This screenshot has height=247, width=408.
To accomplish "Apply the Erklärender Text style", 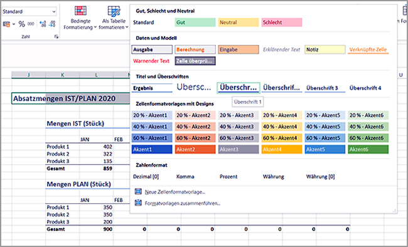I will (x=282, y=50).
